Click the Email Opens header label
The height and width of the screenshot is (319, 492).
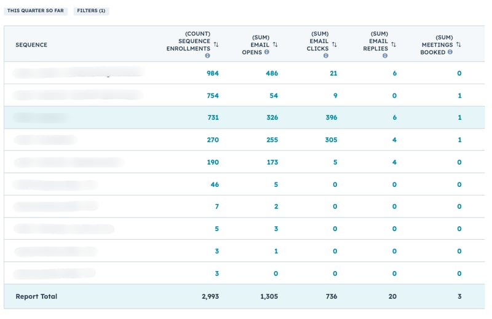[256, 45]
